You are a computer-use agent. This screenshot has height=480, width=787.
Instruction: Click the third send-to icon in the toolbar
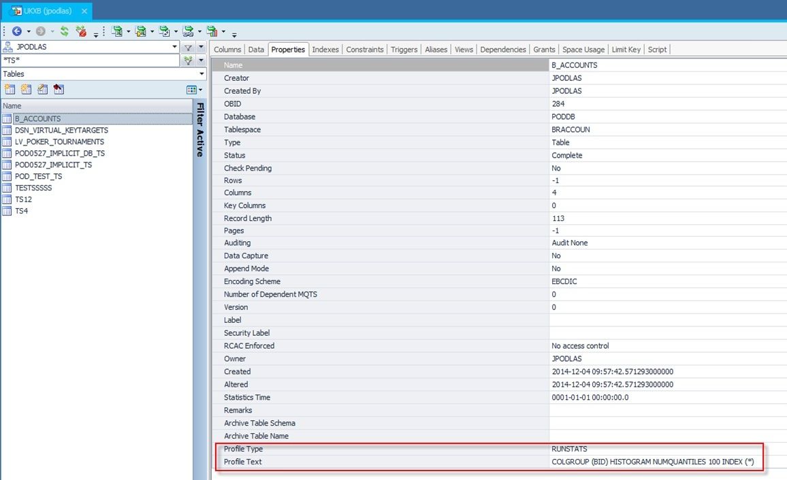pos(164,31)
